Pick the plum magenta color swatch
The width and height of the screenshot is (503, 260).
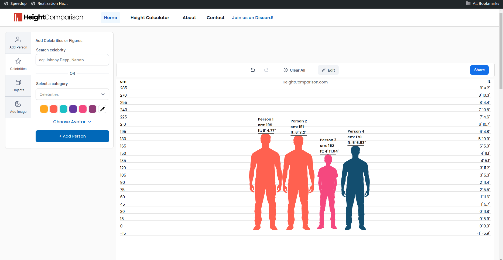[x=93, y=109]
